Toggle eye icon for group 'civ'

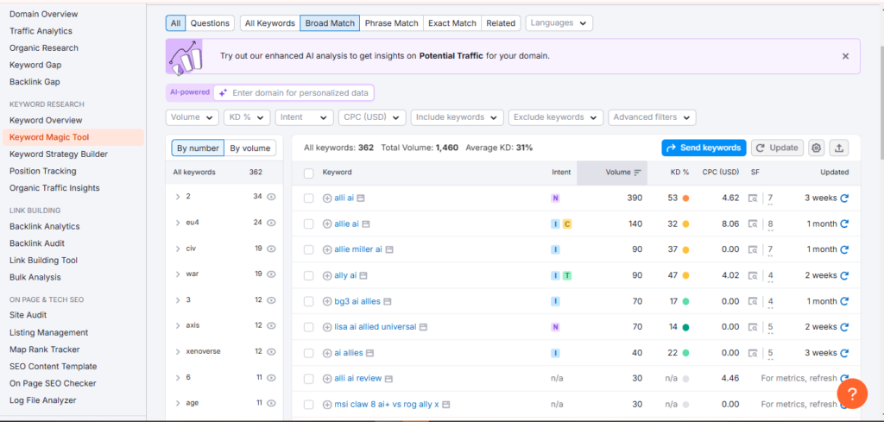pyautogui.click(x=271, y=249)
